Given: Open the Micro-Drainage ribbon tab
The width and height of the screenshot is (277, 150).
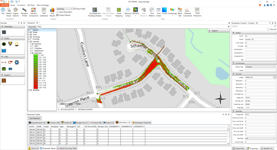Looking at the screenshot, I should click(43, 5).
